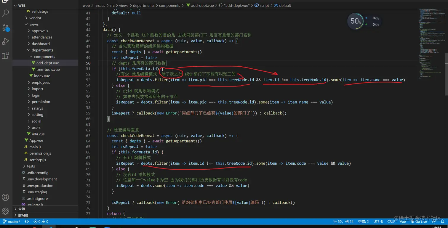This screenshot has width=448, height=228.
Task: Change the Vue language mode
Action: pyautogui.click(x=403, y=221)
